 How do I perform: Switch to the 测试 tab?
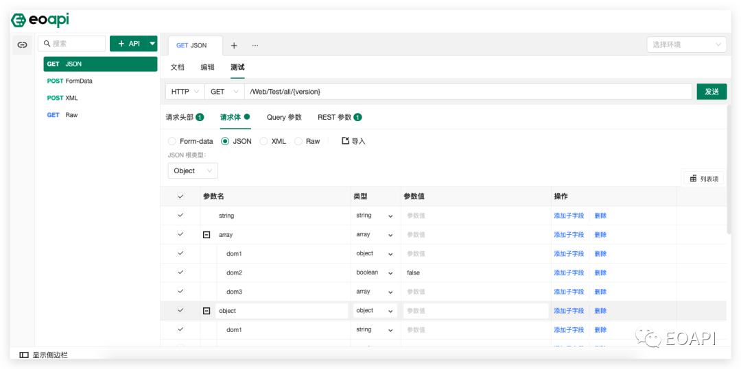237,67
